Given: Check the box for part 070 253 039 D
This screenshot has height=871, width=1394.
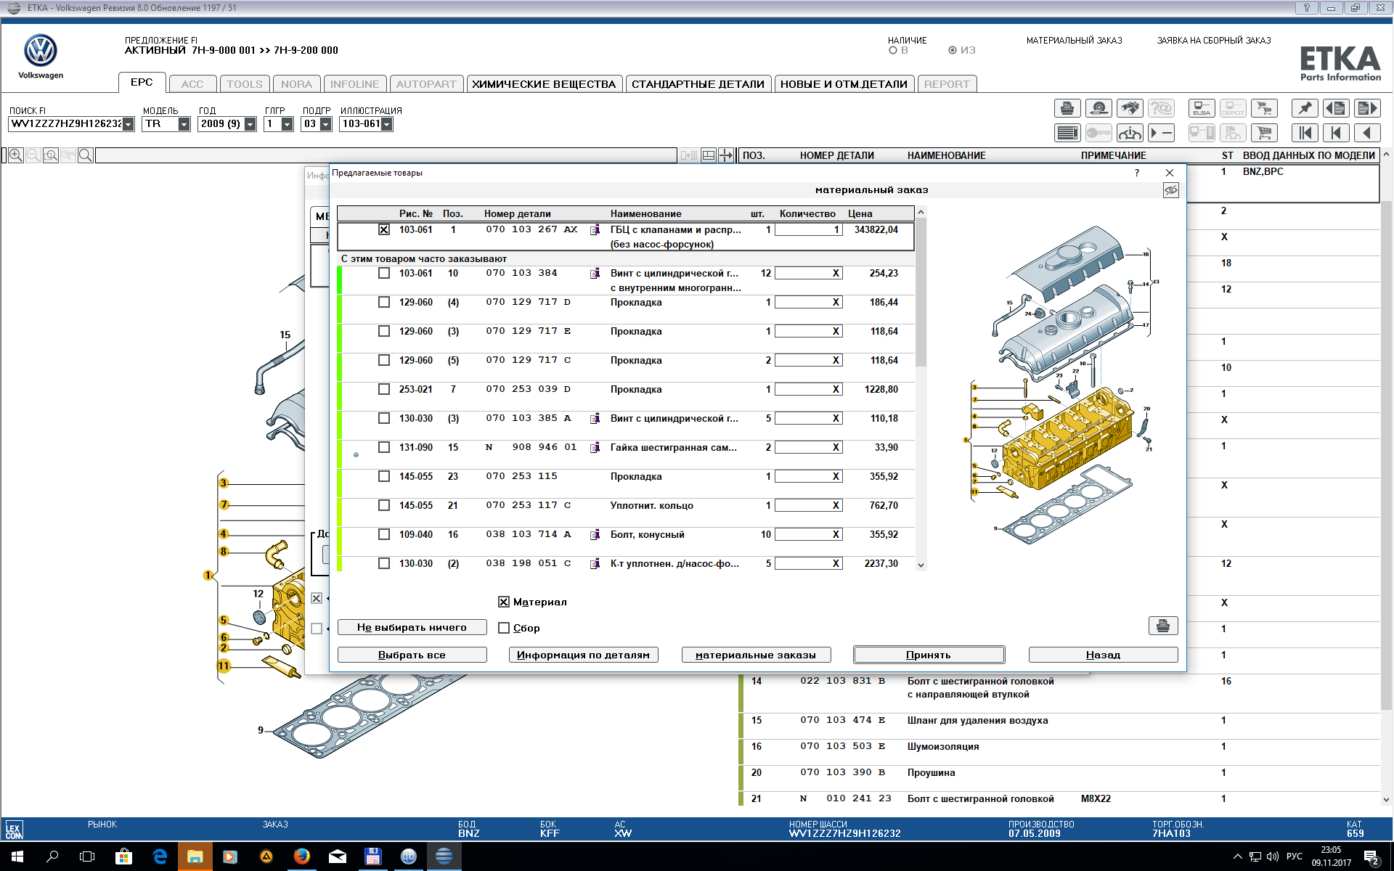Looking at the screenshot, I should tap(384, 389).
